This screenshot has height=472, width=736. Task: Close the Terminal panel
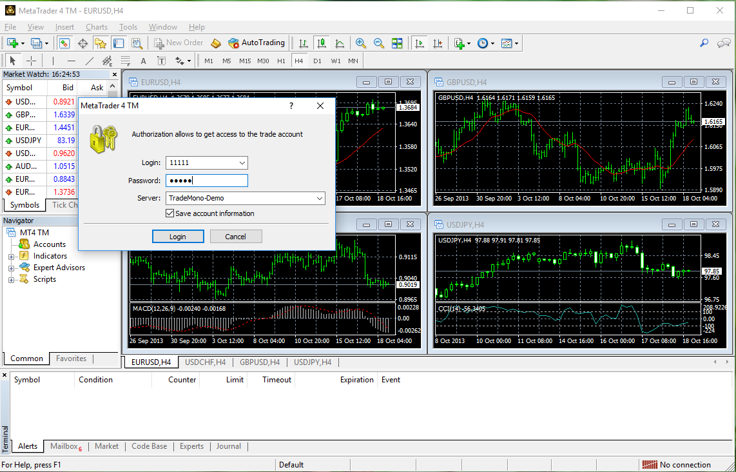coord(5,375)
